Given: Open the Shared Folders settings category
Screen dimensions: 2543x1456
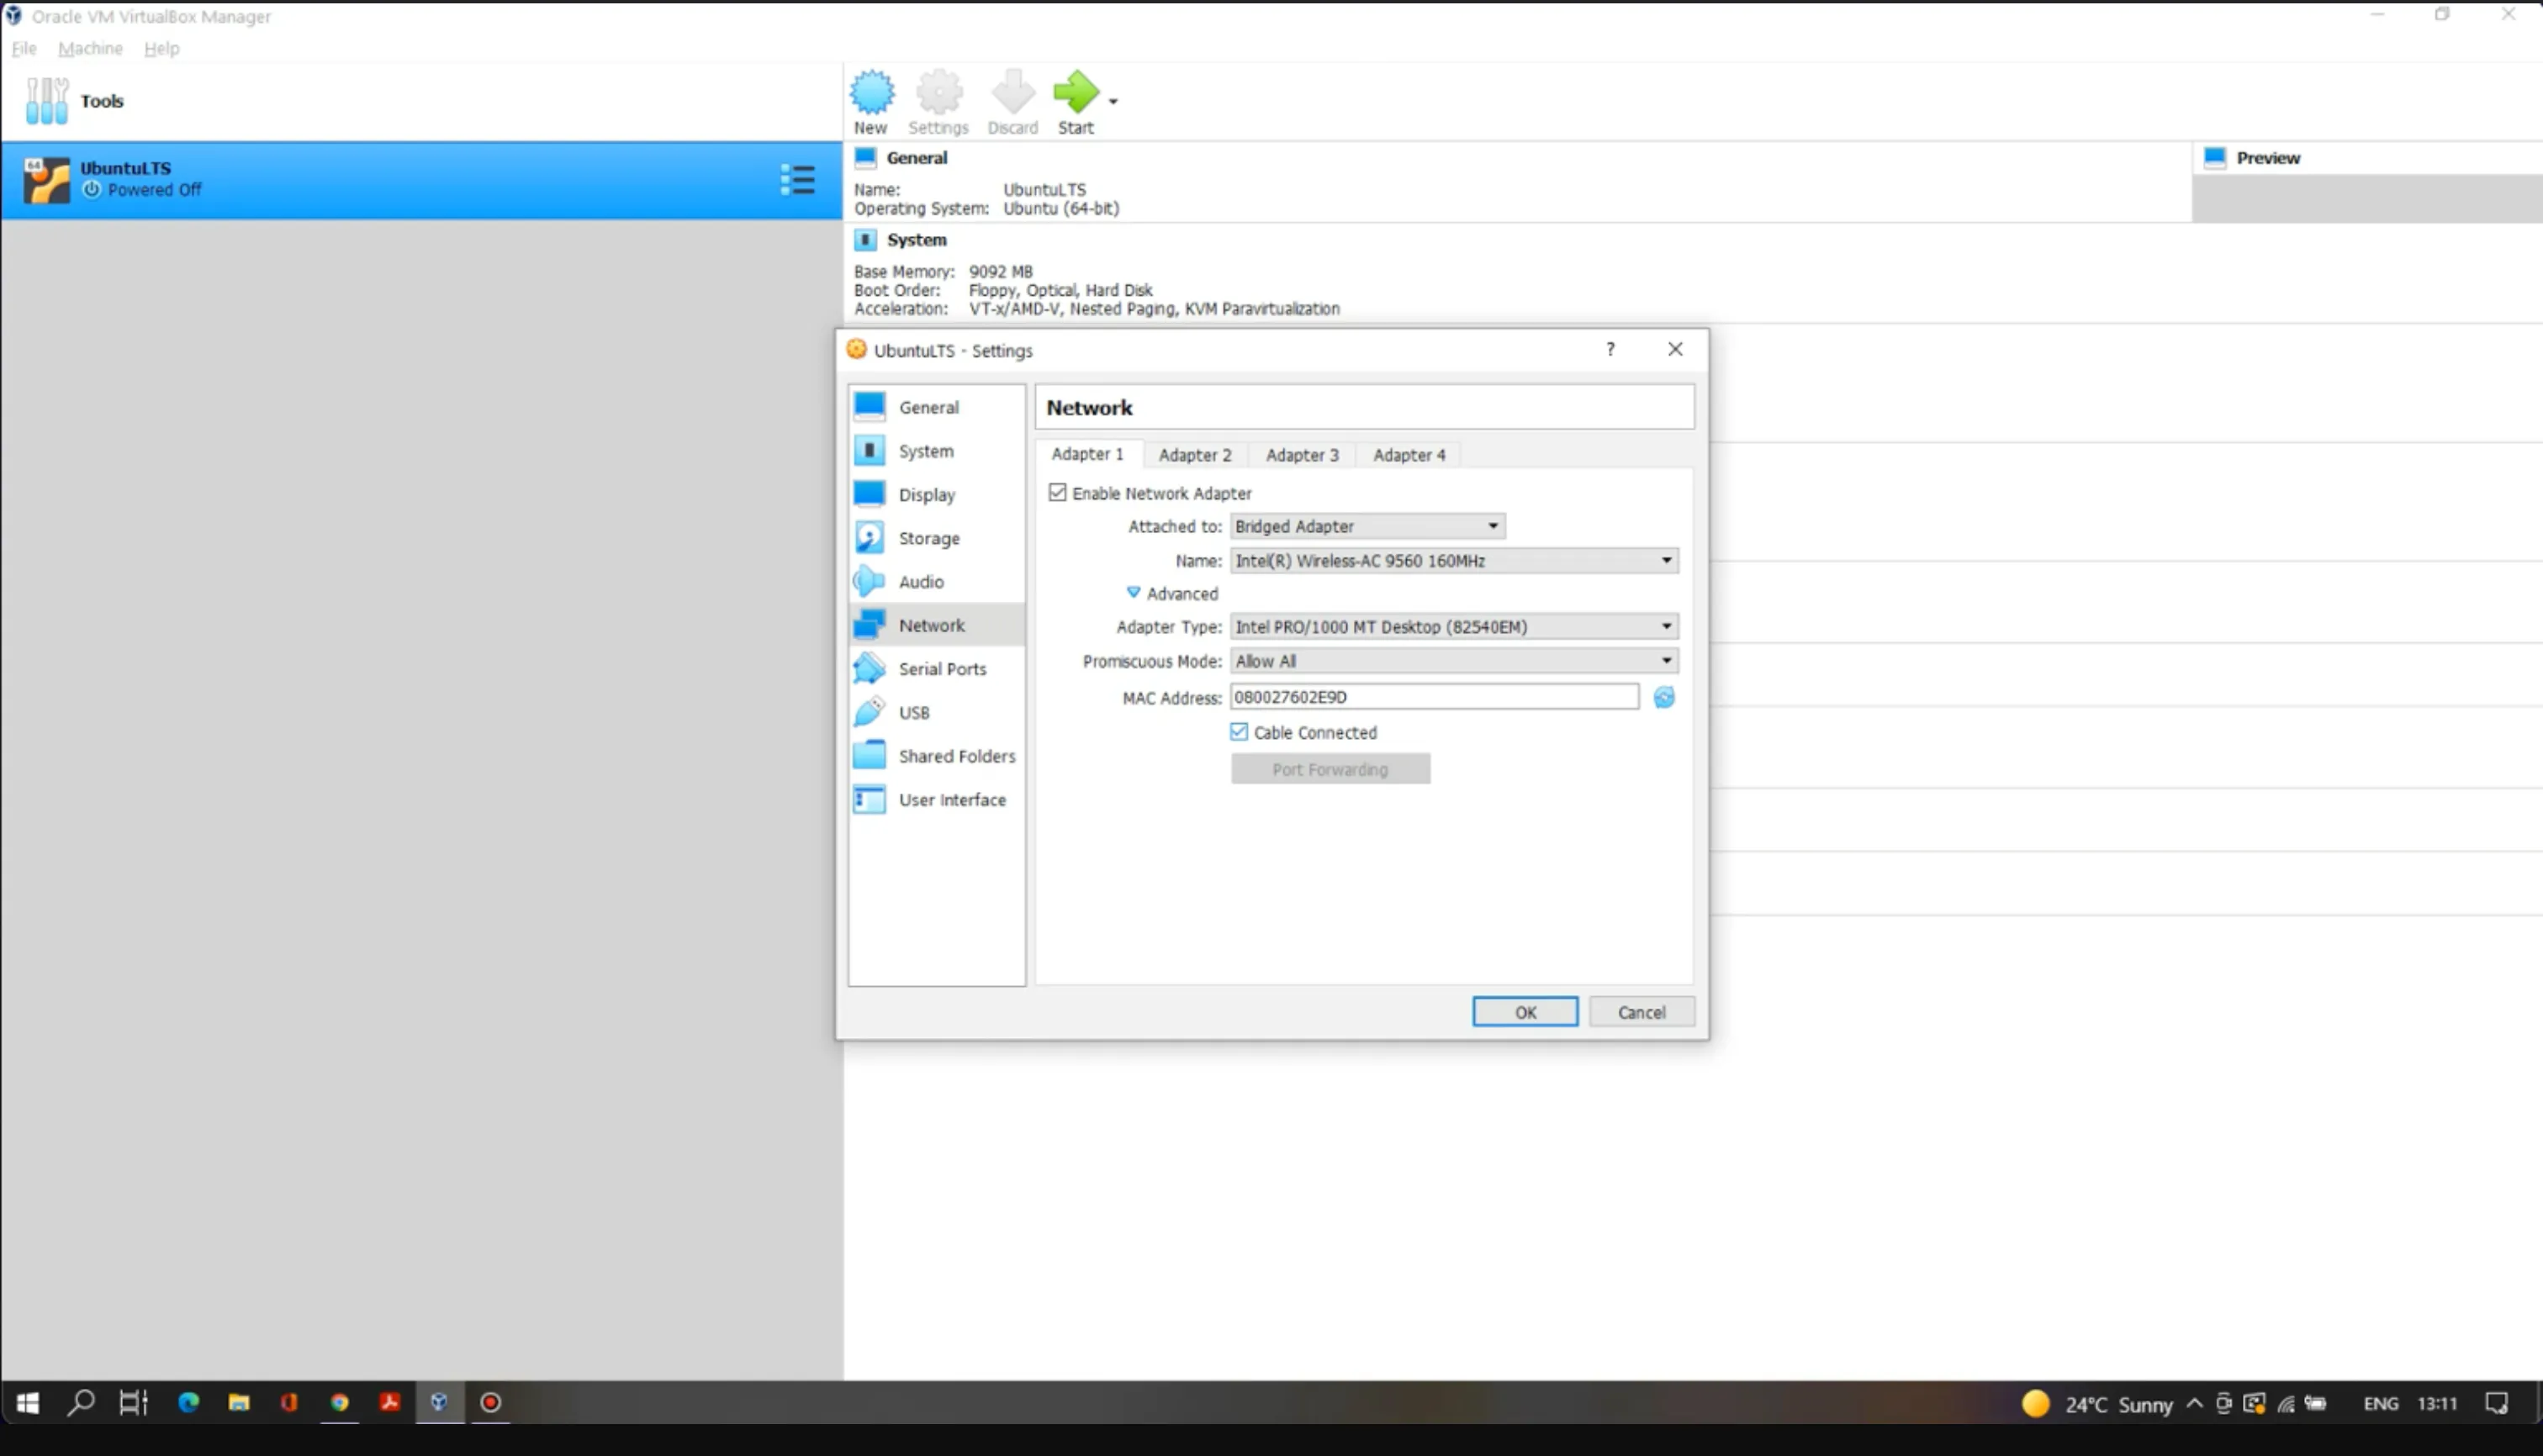Looking at the screenshot, I should click(x=955, y=756).
